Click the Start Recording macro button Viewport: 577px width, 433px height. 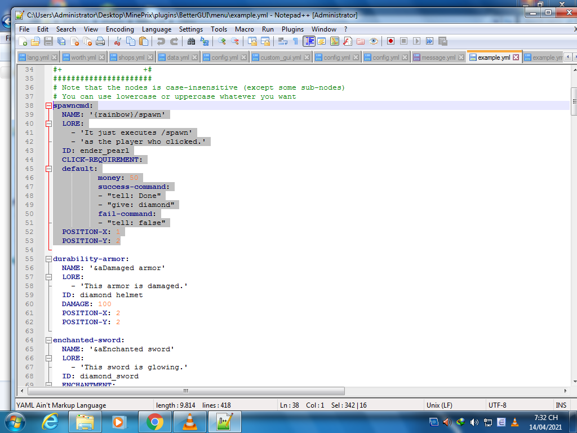[x=390, y=41]
